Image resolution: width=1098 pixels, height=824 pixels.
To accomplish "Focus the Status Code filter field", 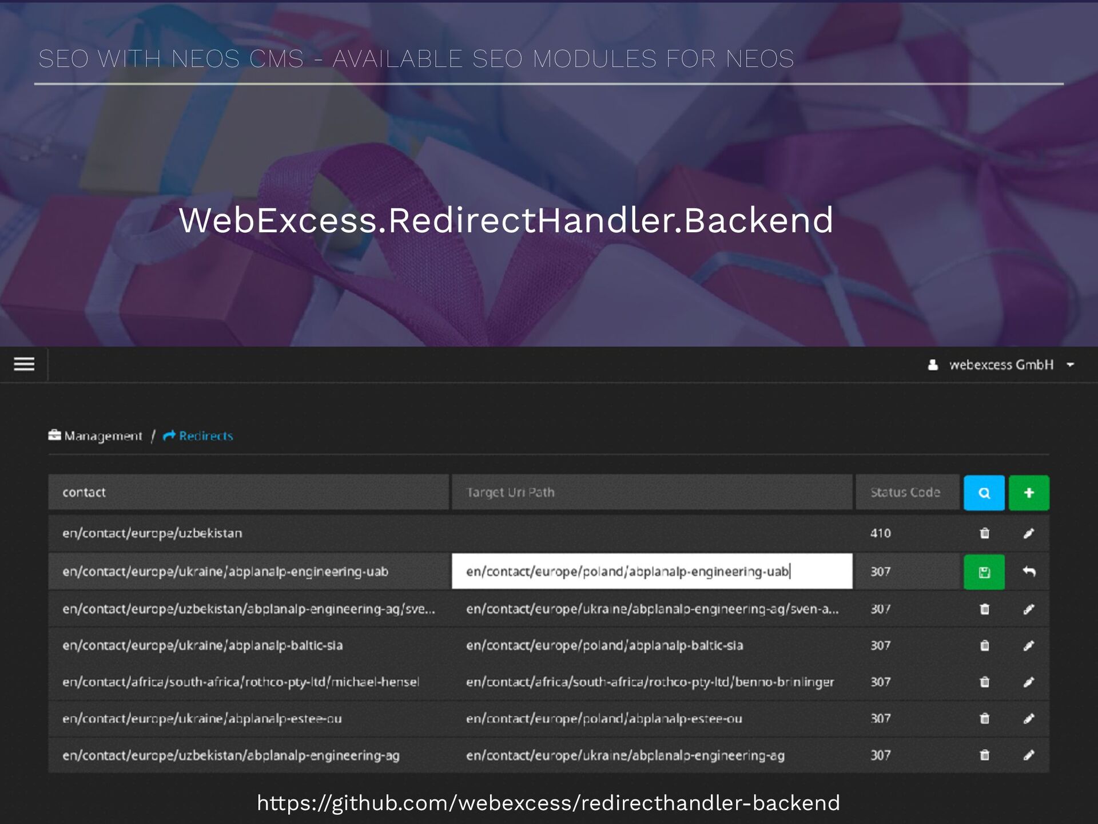I will pos(907,492).
